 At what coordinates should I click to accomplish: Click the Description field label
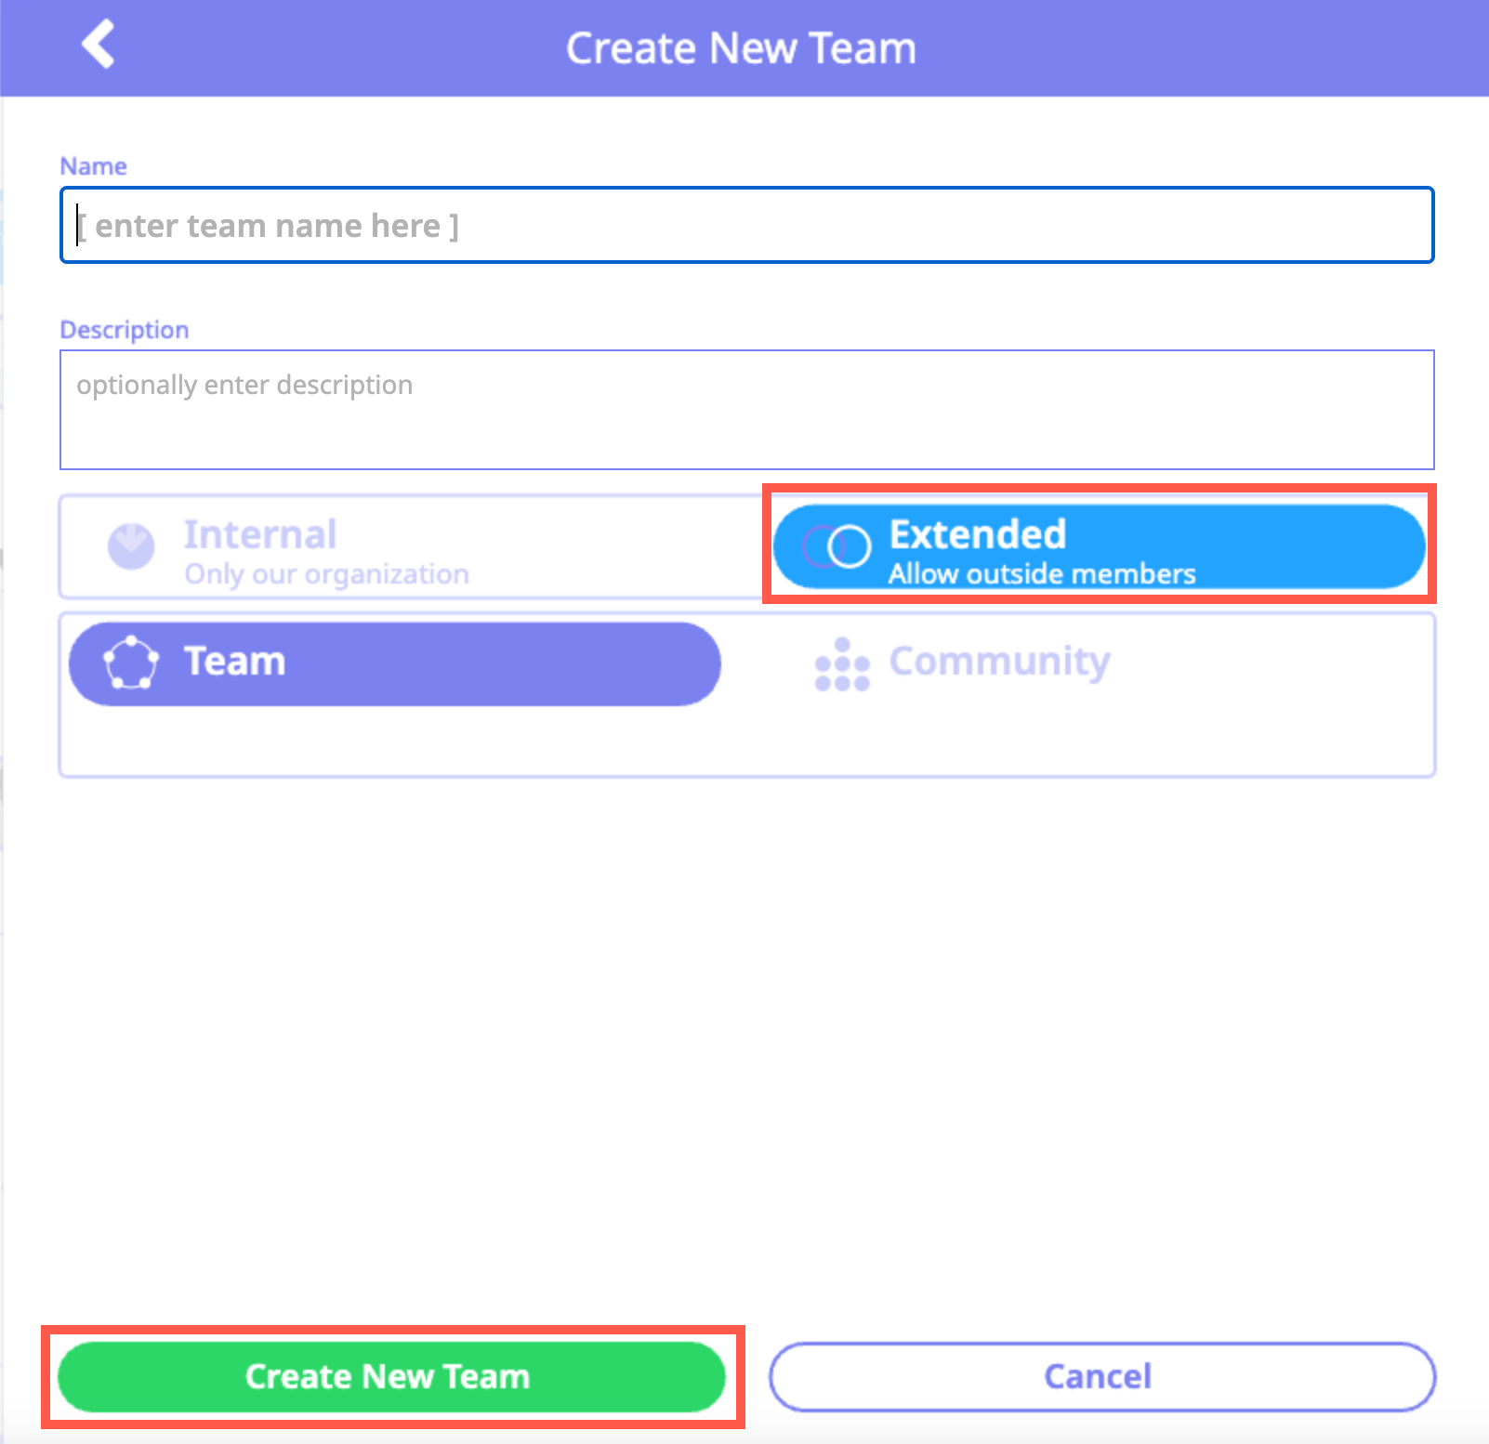pyautogui.click(x=124, y=330)
